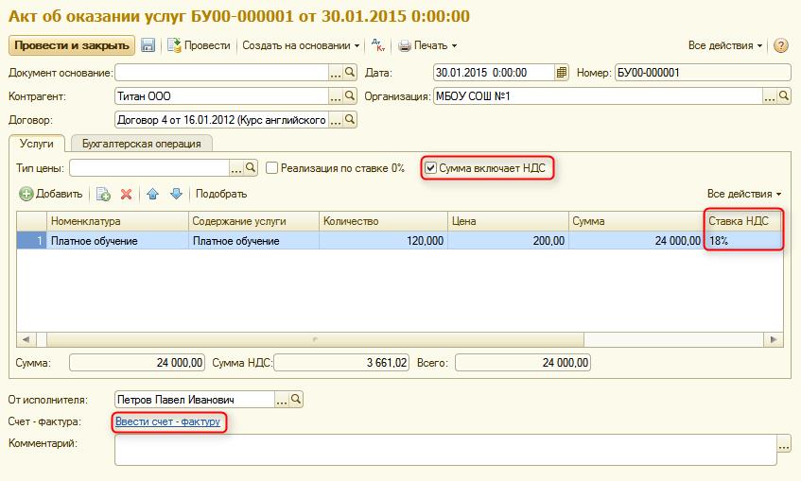Open the Дт/Кт postings icon

[x=378, y=45]
